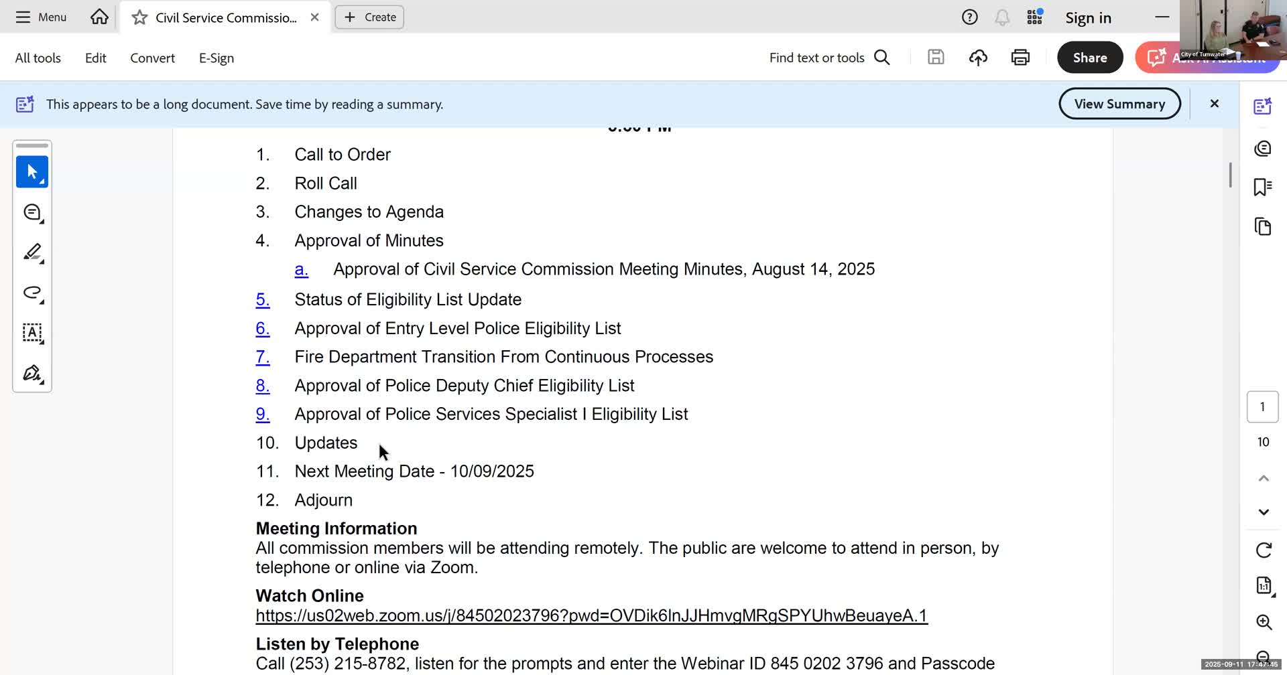The width and height of the screenshot is (1287, 675).
Task: Rotate the page view
Action: [x=1264, y=550]
